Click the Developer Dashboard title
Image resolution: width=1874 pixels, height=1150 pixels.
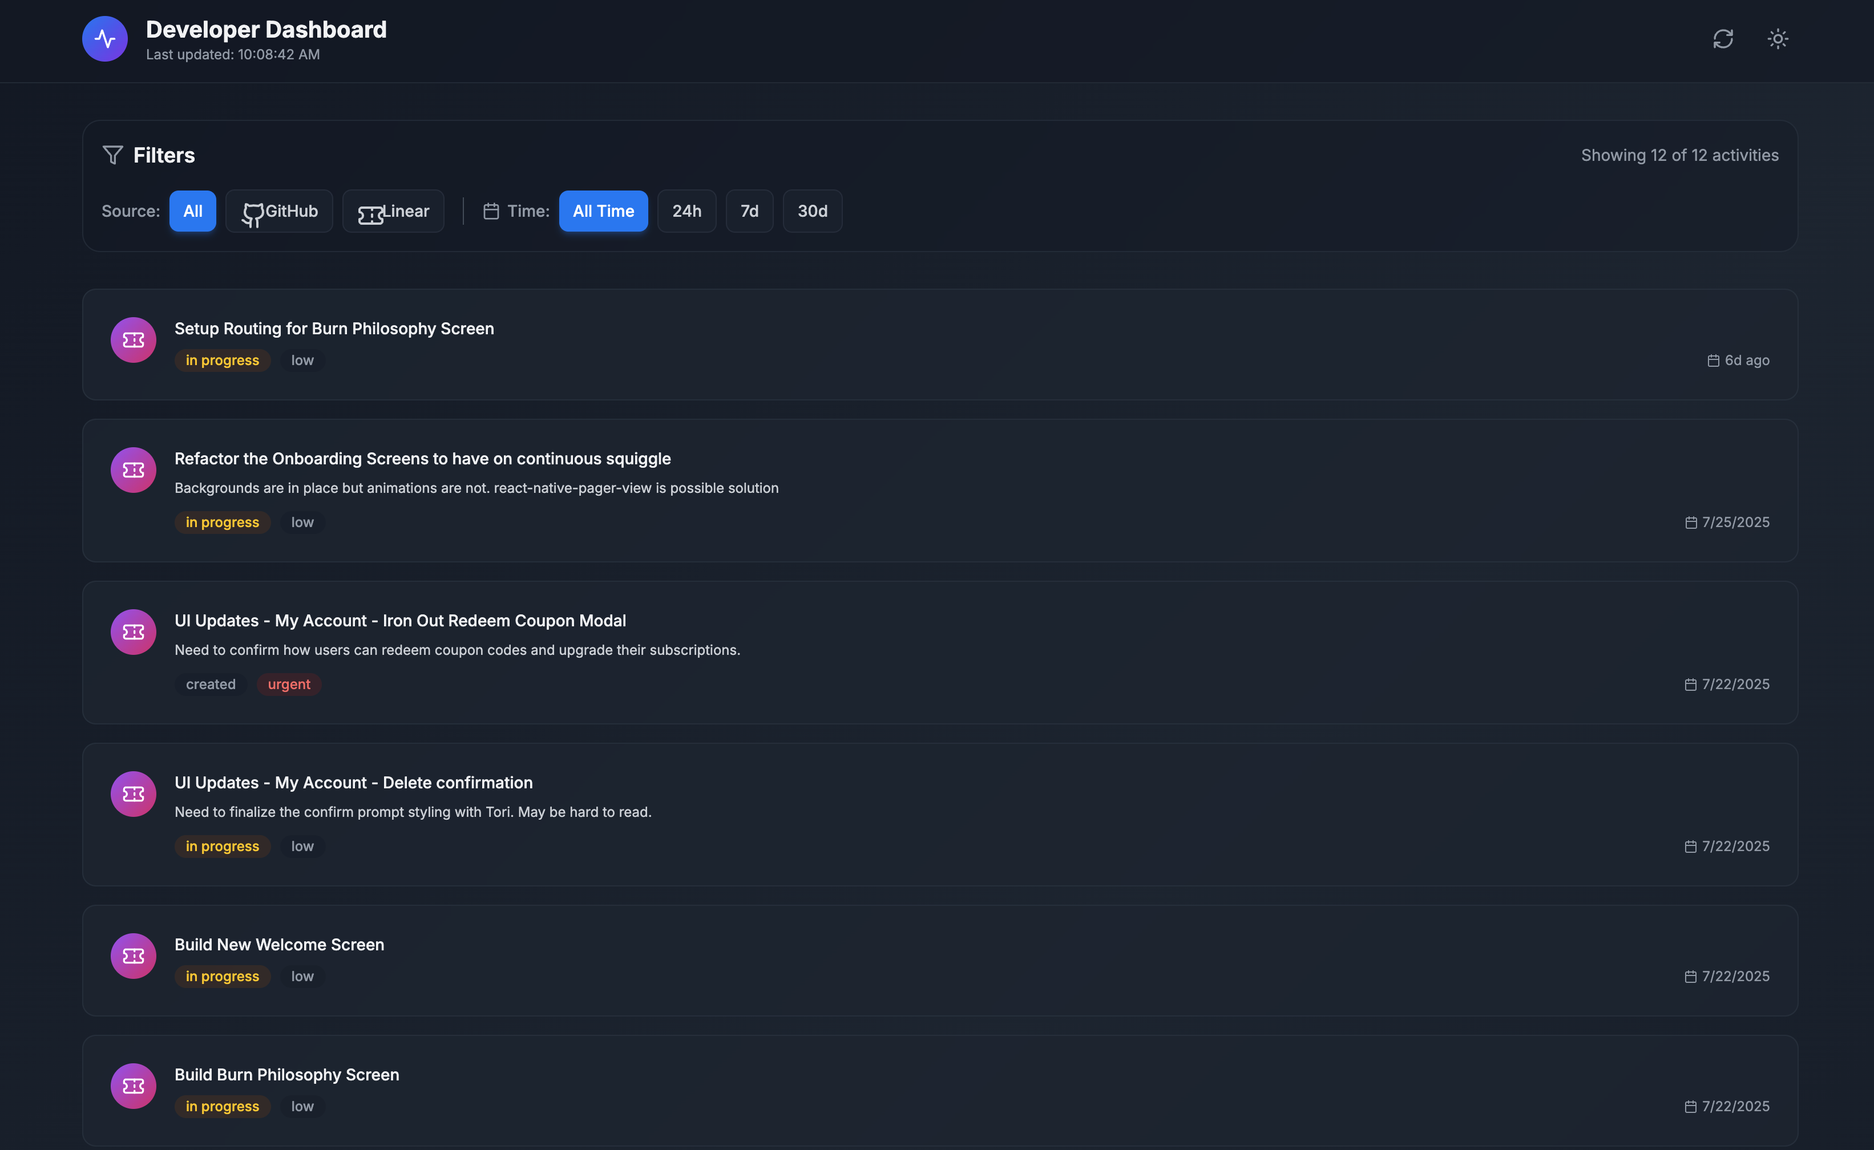tap(266, 29)
